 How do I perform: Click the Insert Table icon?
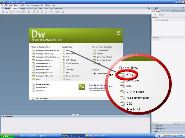pos(15,12)
